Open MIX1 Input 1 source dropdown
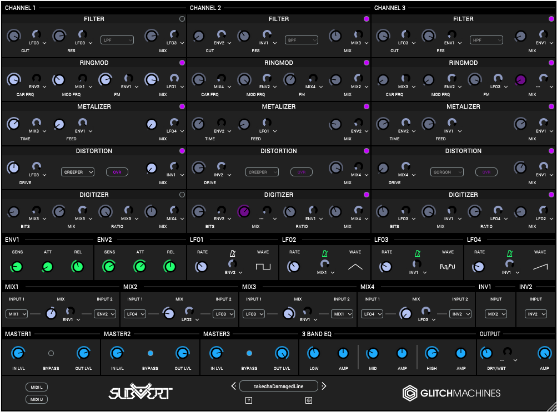 pos(17,314)
